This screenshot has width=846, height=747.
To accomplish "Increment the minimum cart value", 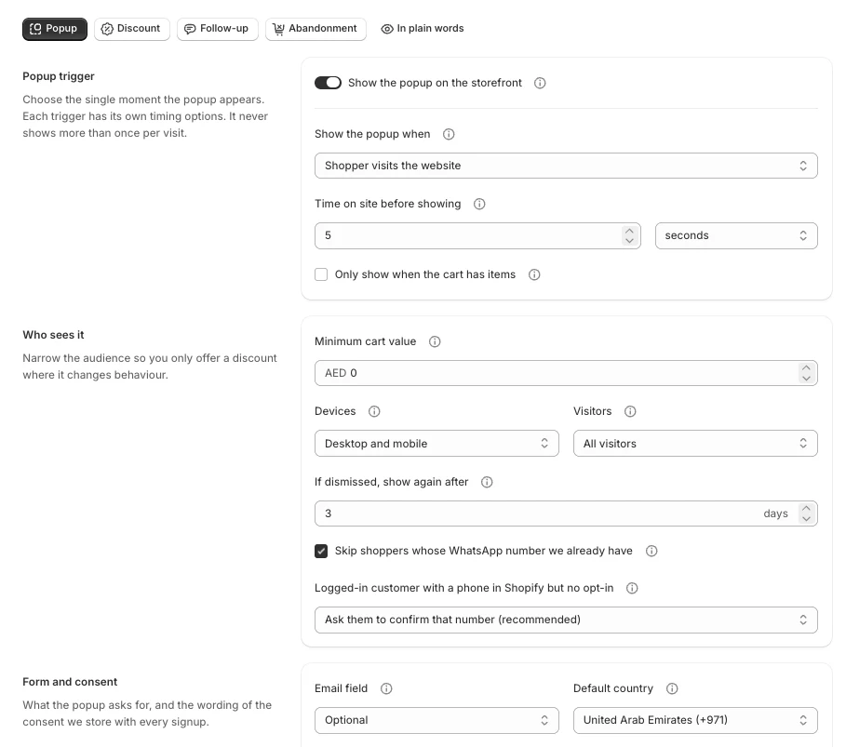I will [806, 368].
